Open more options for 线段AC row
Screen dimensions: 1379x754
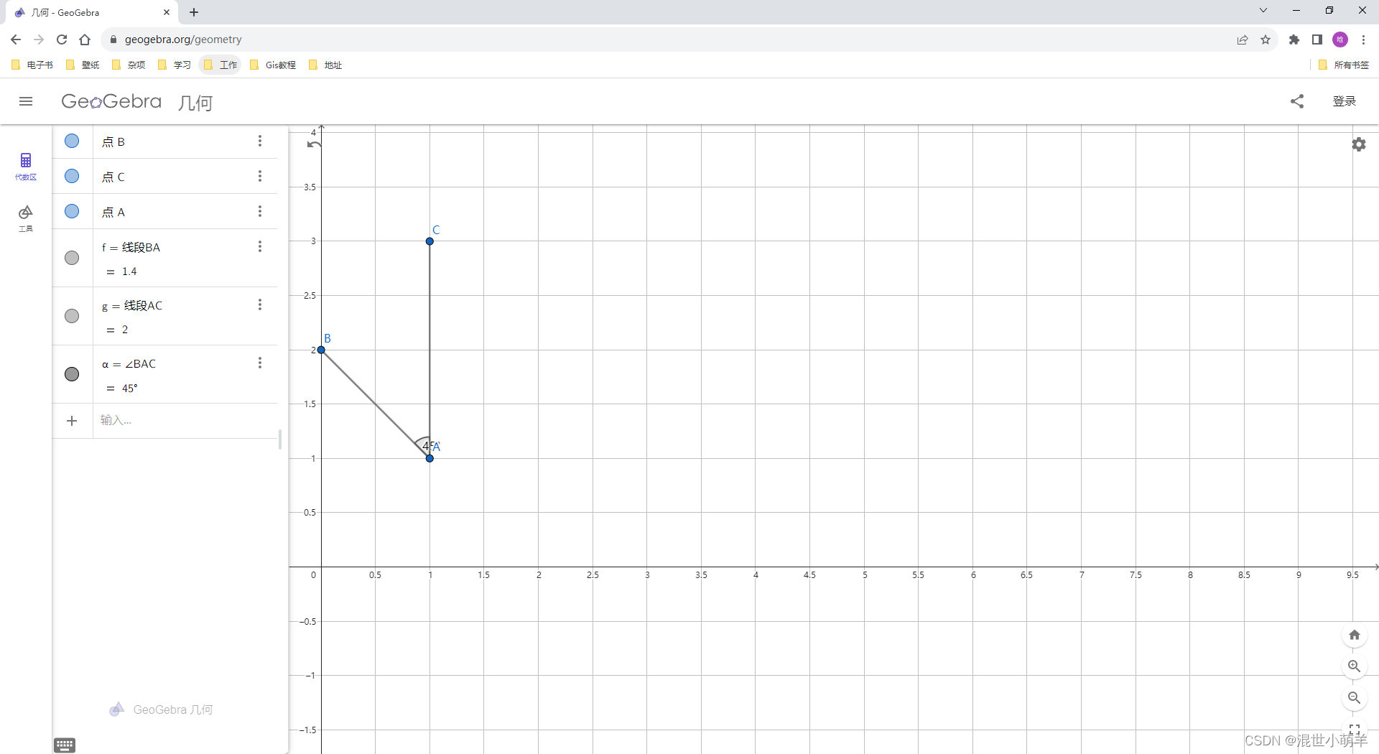[x=260, y=304]
